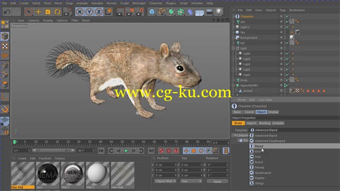Enable the Axis mode icon
Viewport: 340px width, 191px height.
pos(5,97)
